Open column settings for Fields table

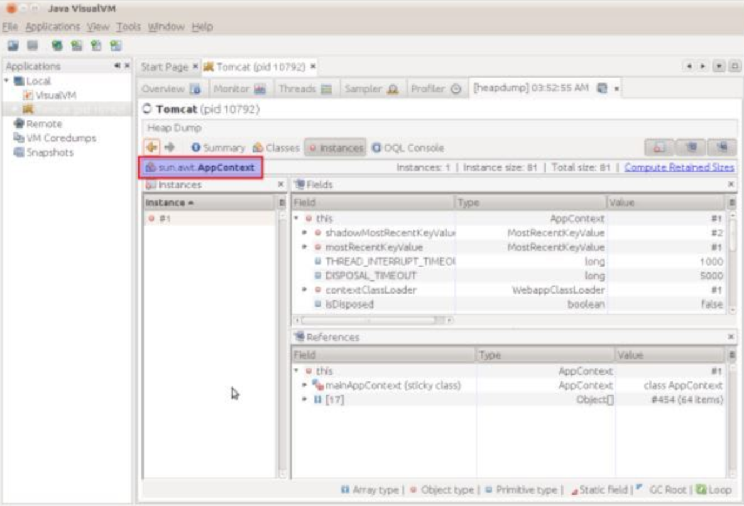732,202
